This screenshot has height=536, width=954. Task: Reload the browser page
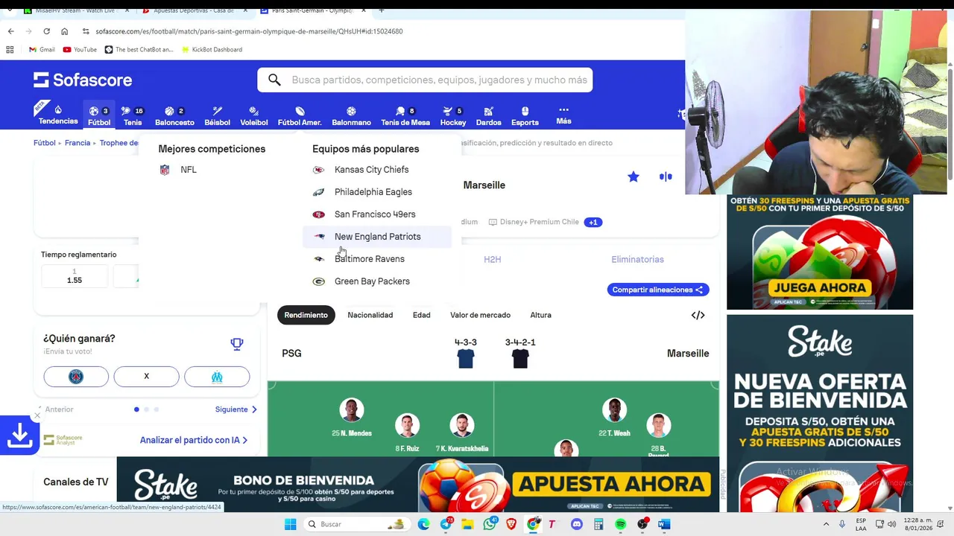coord(46,31)
